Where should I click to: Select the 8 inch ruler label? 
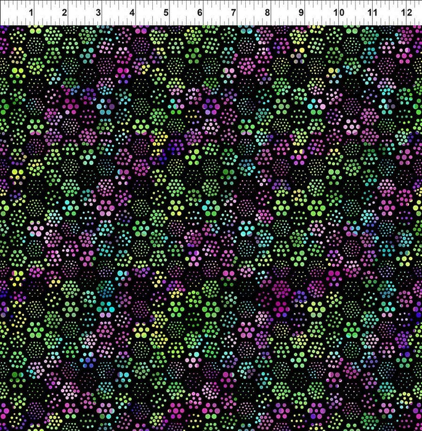(x=267, y=12)
